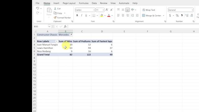Open the font size dropdown
Viewport: 199px width, 112px height.
(103, 10)
